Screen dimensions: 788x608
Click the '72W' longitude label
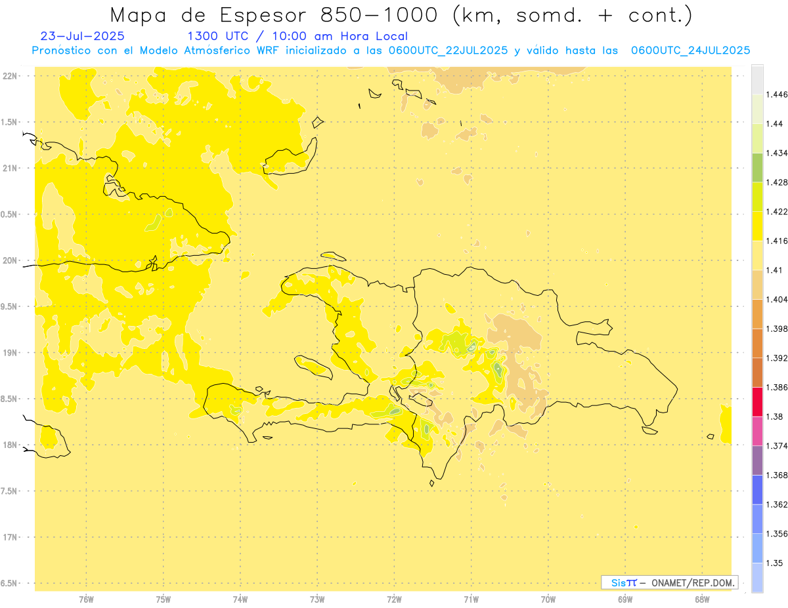pyautogui.click(x=394, y=599)
